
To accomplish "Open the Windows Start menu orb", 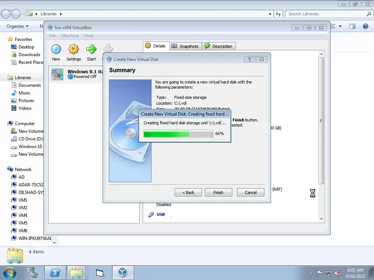I will 10,273.
